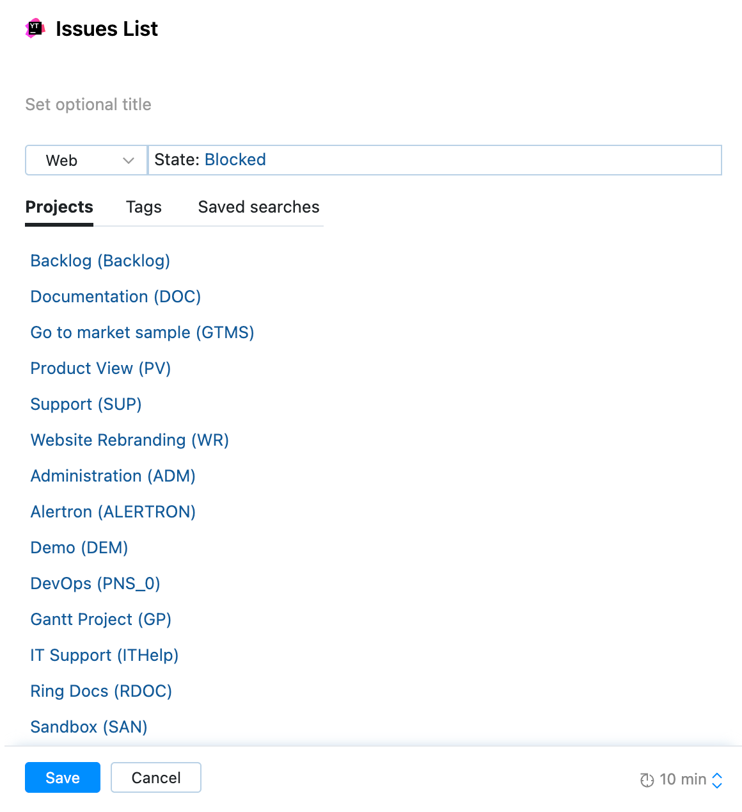The image size is (742, 812).
Task: Adjust the refresh interval from 10 min
Action: click(681, 779)
